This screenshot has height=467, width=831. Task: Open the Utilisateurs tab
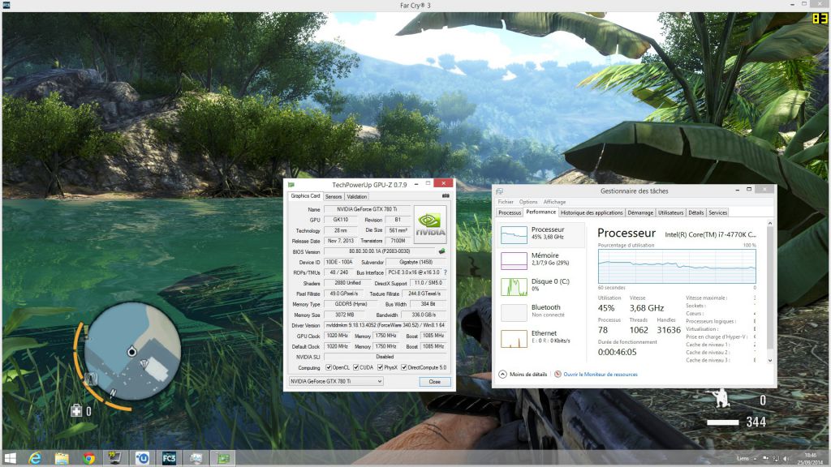(x=671, y=213)
